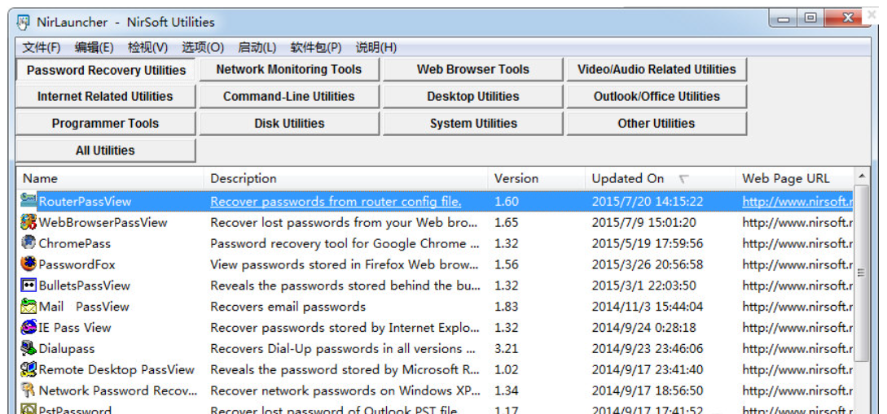
Task: Open RouterPassView web page URL link
Action: (797, 202)
